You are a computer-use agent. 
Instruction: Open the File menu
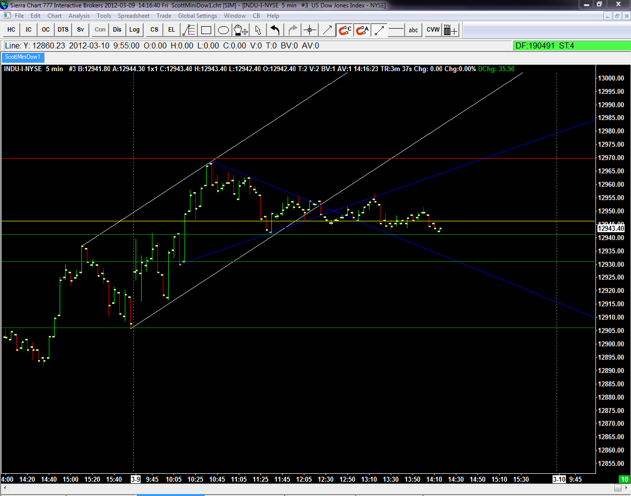(19, 16)
